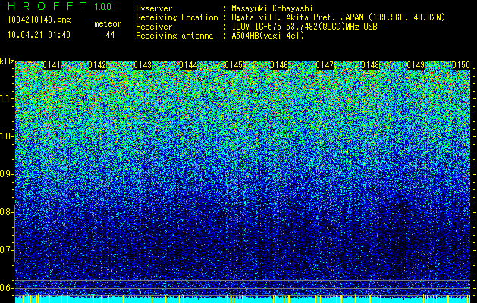
Task: Click the meteor label
Action: point(108,23)
